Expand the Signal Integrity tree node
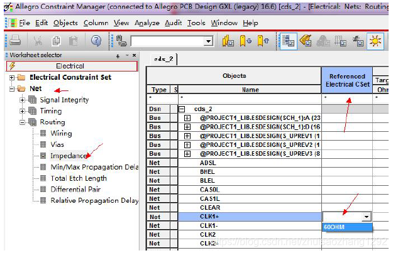Viewport: 393px width, 253px height. click(23, 100)
